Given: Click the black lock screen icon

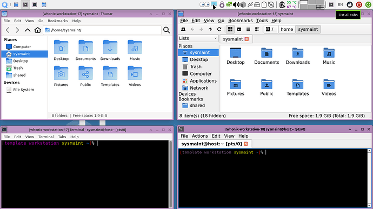Looking at the screenshot, I should (350, 4).
